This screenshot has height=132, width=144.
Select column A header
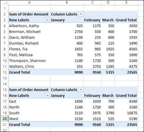coord(29,2)
